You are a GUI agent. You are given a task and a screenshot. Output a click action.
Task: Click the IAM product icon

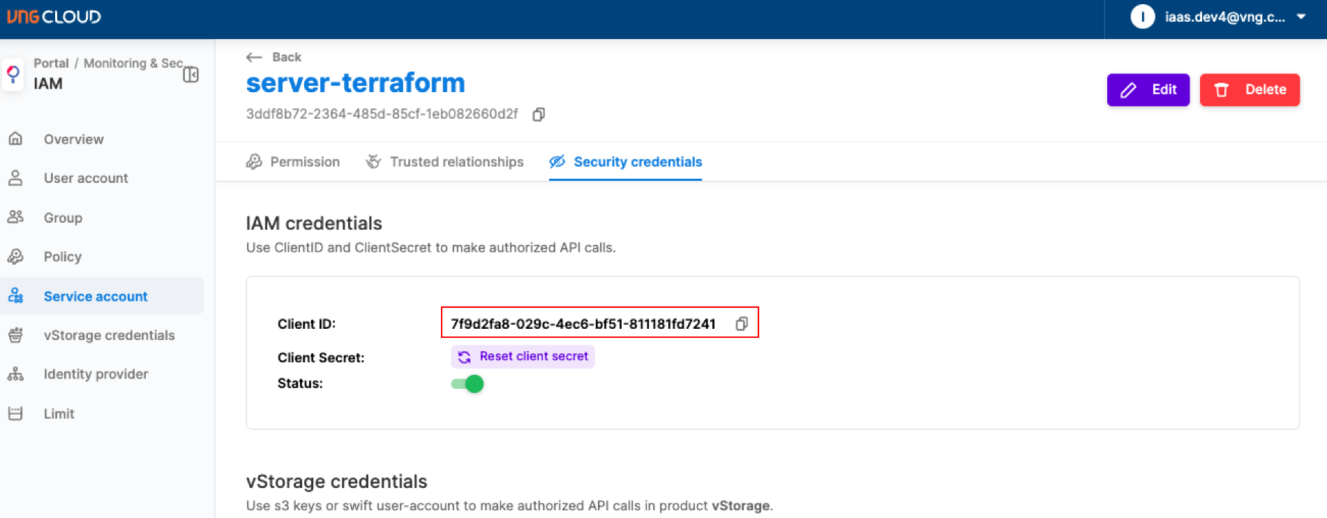pos(13,75)
